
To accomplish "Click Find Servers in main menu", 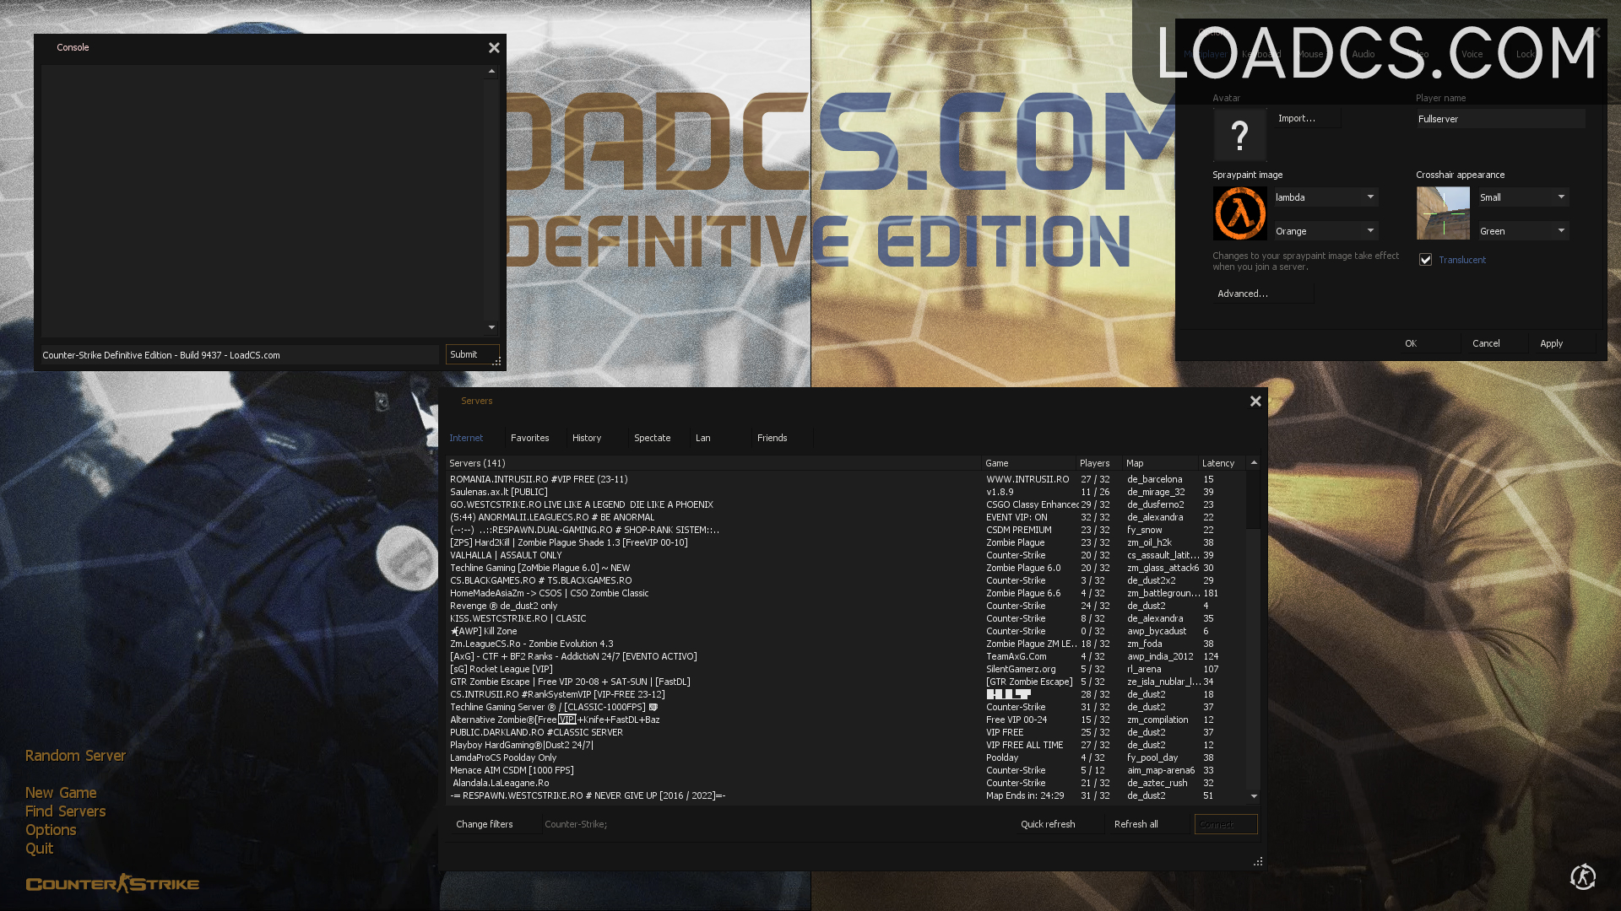I will tap(66, 811).
